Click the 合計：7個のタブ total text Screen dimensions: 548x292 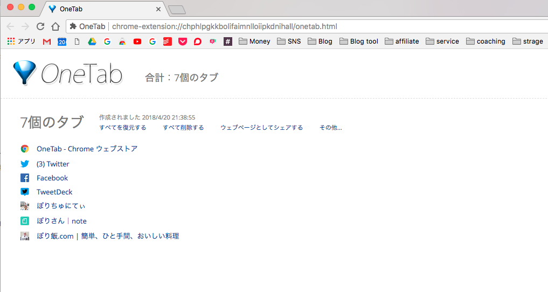(x=182, y=78)
